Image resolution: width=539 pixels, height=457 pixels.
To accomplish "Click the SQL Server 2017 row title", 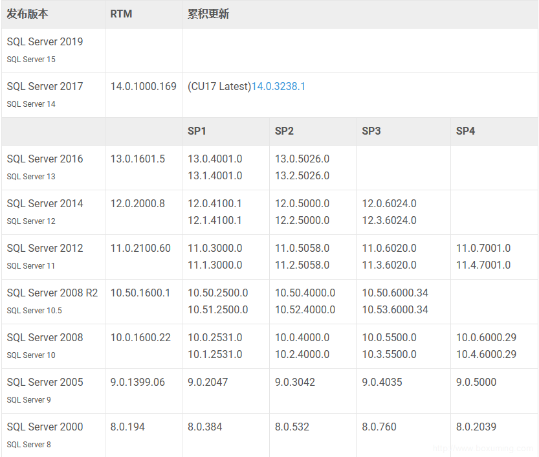I will (45, 86).
